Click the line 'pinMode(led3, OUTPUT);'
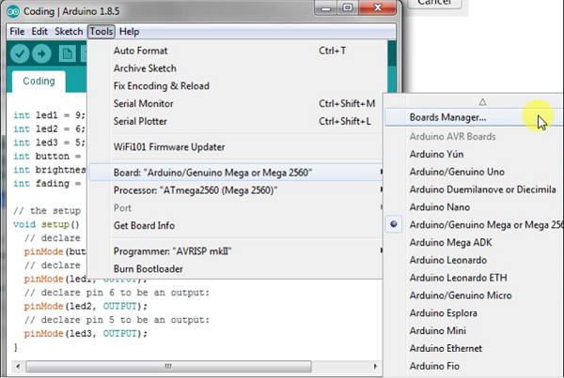This screenshot has height=378, width=564. coord(86,334)
